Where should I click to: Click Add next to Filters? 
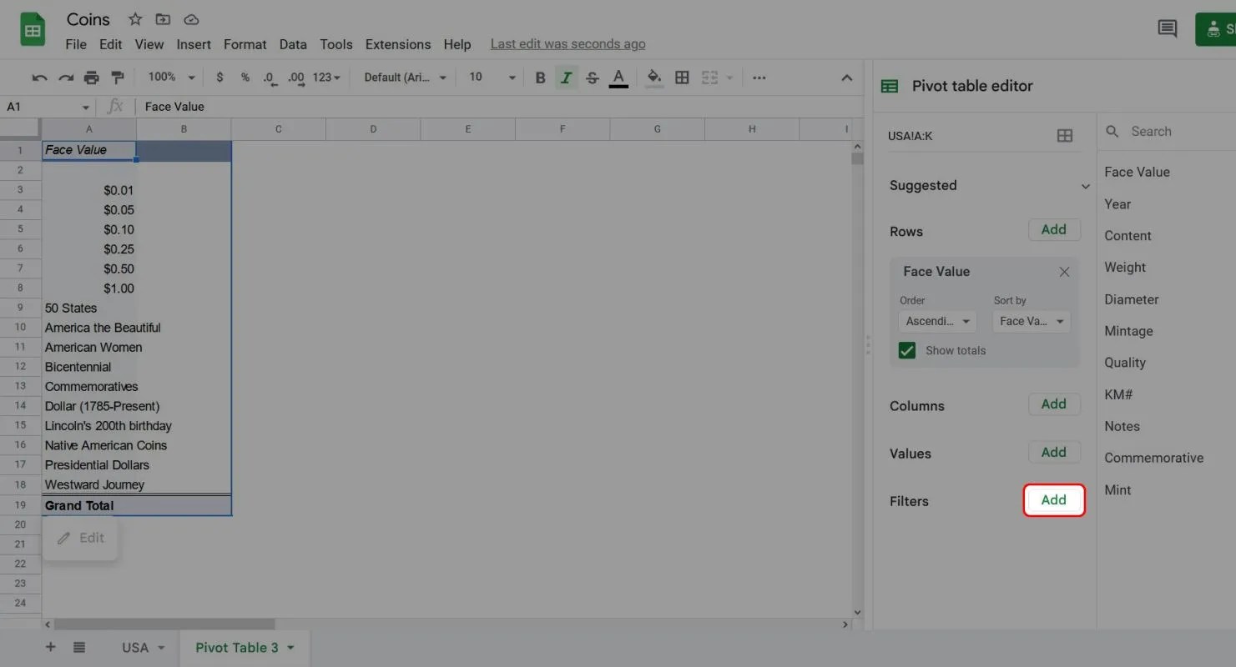click(1053, 500)
